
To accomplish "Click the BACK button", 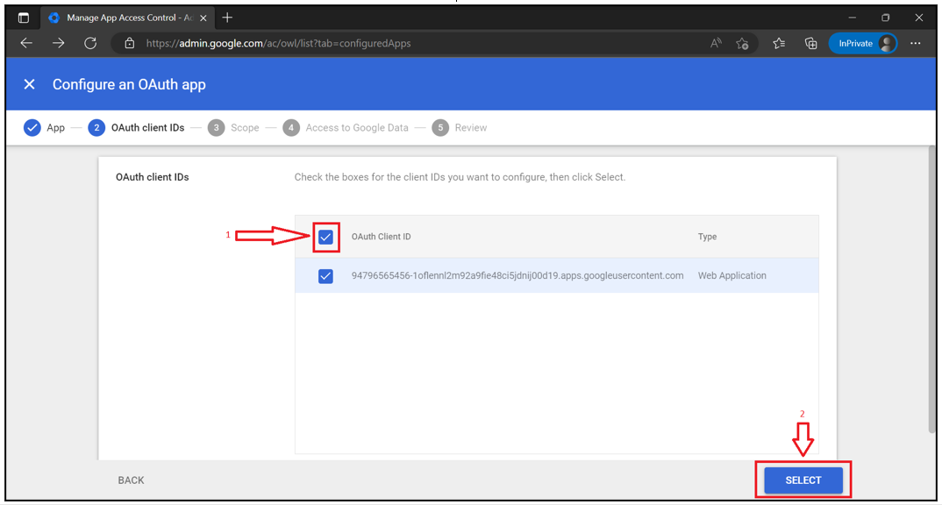I will point(131,480).
